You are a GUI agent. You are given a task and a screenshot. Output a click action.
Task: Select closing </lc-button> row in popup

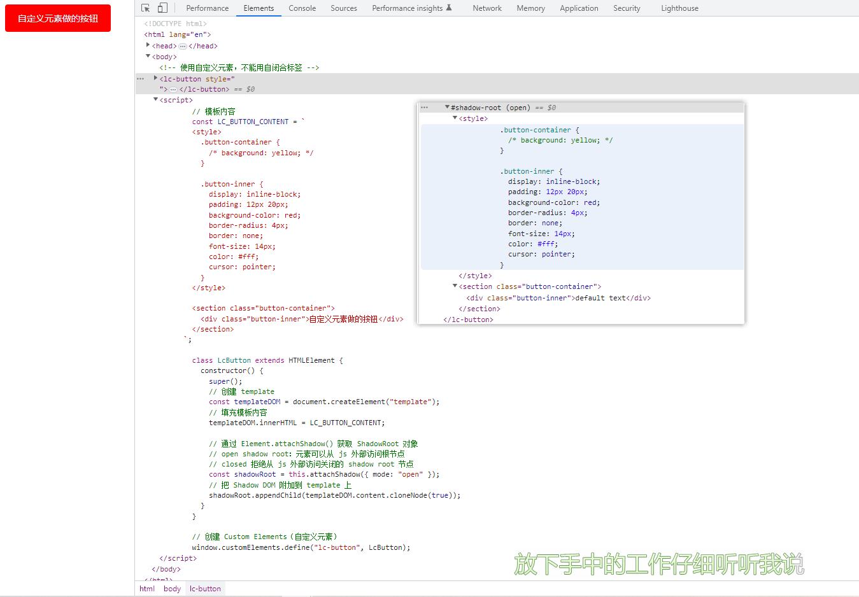point(468,320)
